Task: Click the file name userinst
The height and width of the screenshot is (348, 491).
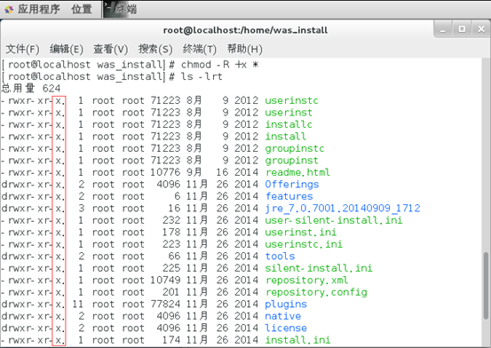Action: [289, 113]
